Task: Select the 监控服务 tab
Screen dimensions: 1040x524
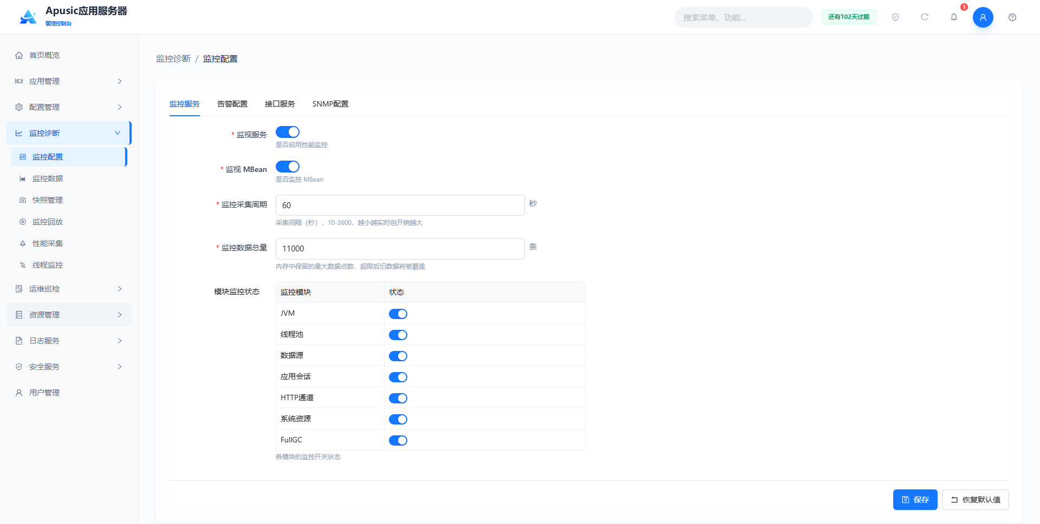Action: coord(185,104)
